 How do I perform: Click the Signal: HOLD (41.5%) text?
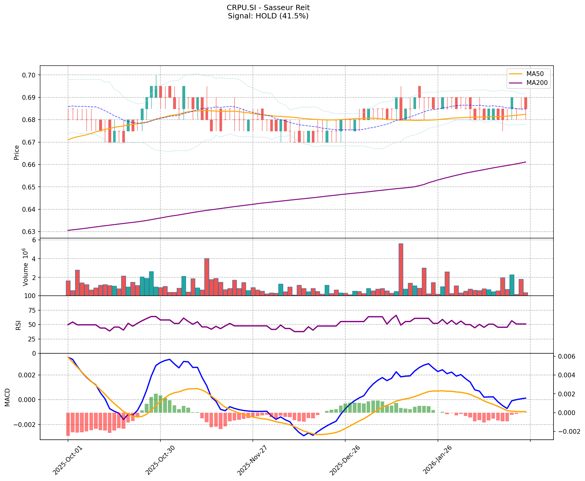click(x=268, y=16)
